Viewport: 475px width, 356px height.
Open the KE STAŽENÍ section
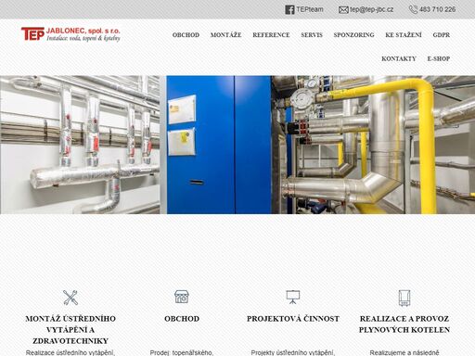404,35
